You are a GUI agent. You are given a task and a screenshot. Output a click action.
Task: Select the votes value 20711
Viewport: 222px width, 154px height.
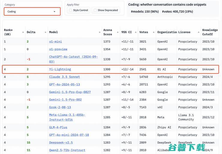(144, 84)
